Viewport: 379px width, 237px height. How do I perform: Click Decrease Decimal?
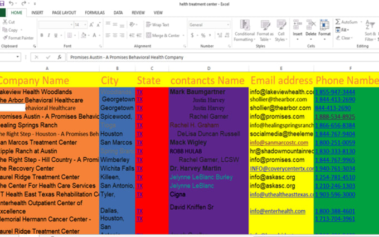(x=227, y=36)
